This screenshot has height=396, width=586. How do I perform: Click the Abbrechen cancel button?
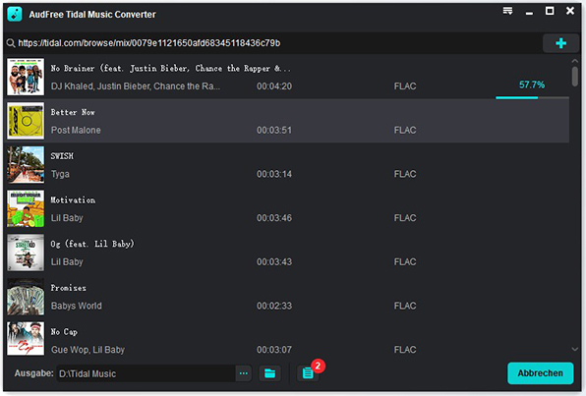pyautogui.click(x=540, y=373)
